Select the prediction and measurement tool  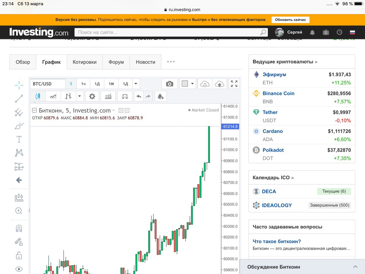pyautogui.click(x=19, y=166)
